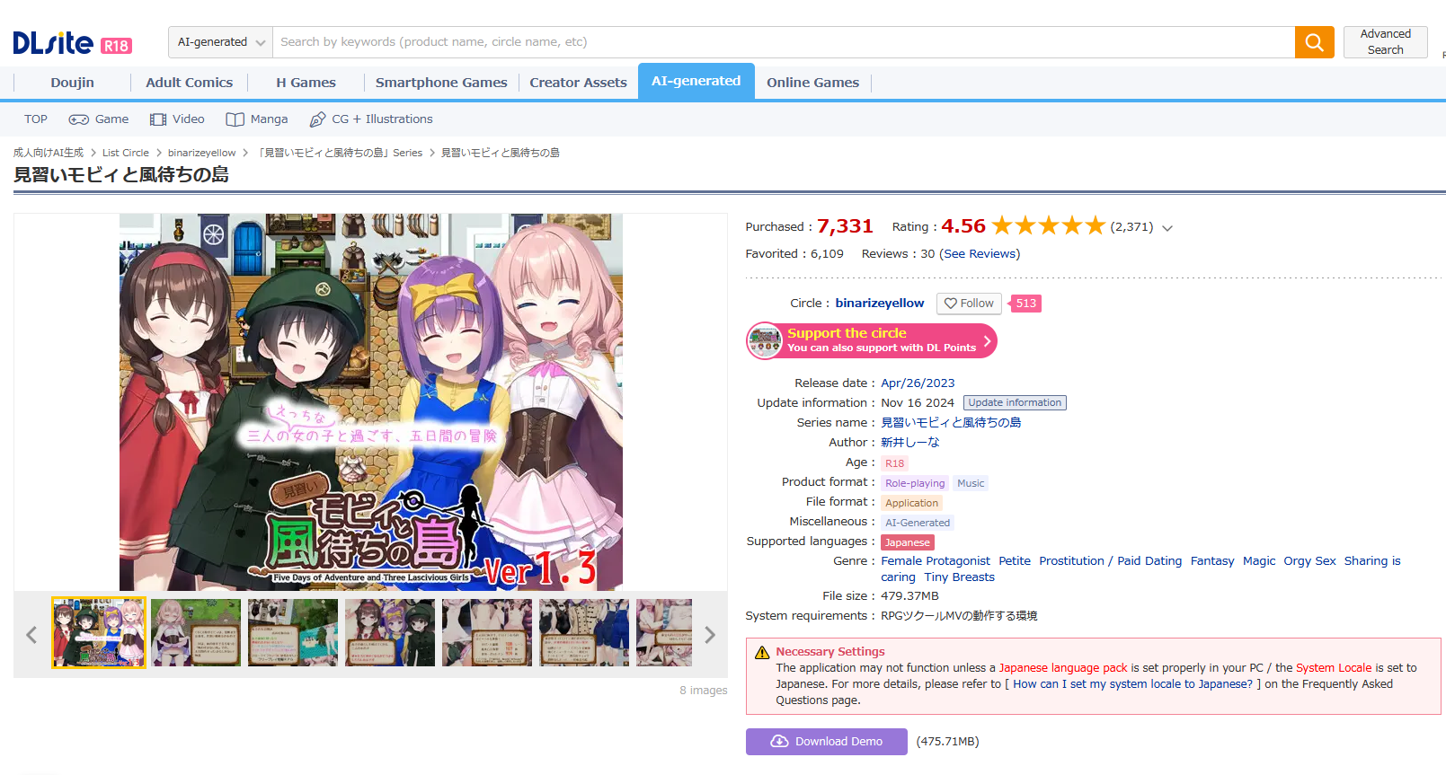Open the Apr/26/2023 release date link
1446x775 pixels.
click(x=918, y=383)
